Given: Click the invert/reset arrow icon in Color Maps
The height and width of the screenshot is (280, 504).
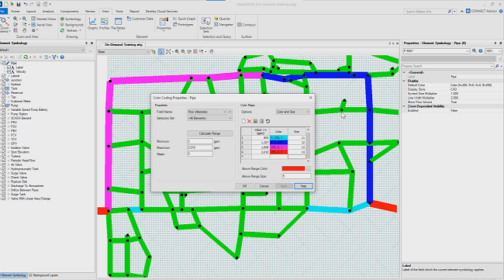Looking at the screenshot, I should tap(268, 121).
